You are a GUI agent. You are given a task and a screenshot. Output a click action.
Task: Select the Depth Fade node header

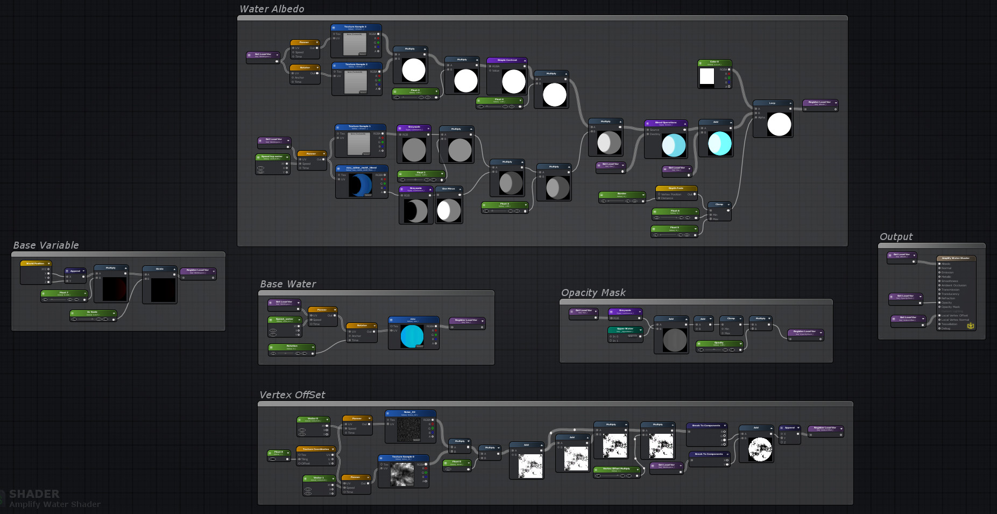tap(676, 189)
